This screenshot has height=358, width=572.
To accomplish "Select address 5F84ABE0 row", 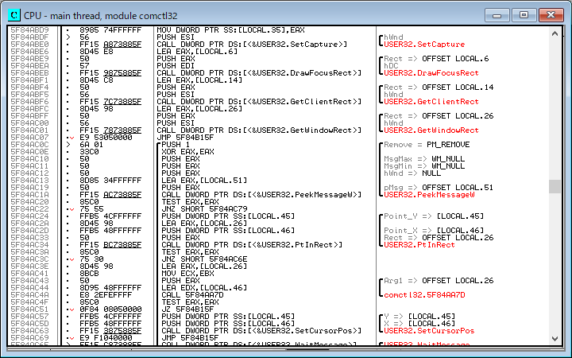I will 29,45.
